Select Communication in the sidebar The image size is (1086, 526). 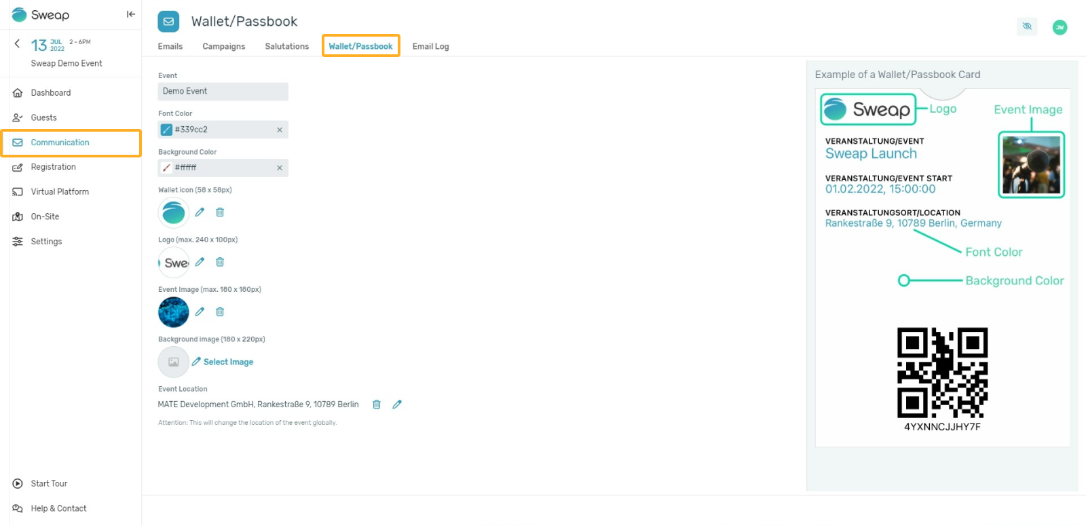coord(71,143)
